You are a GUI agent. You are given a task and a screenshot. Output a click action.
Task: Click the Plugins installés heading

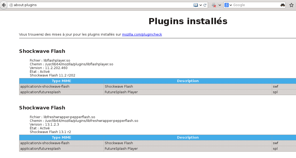click(188, 21)
